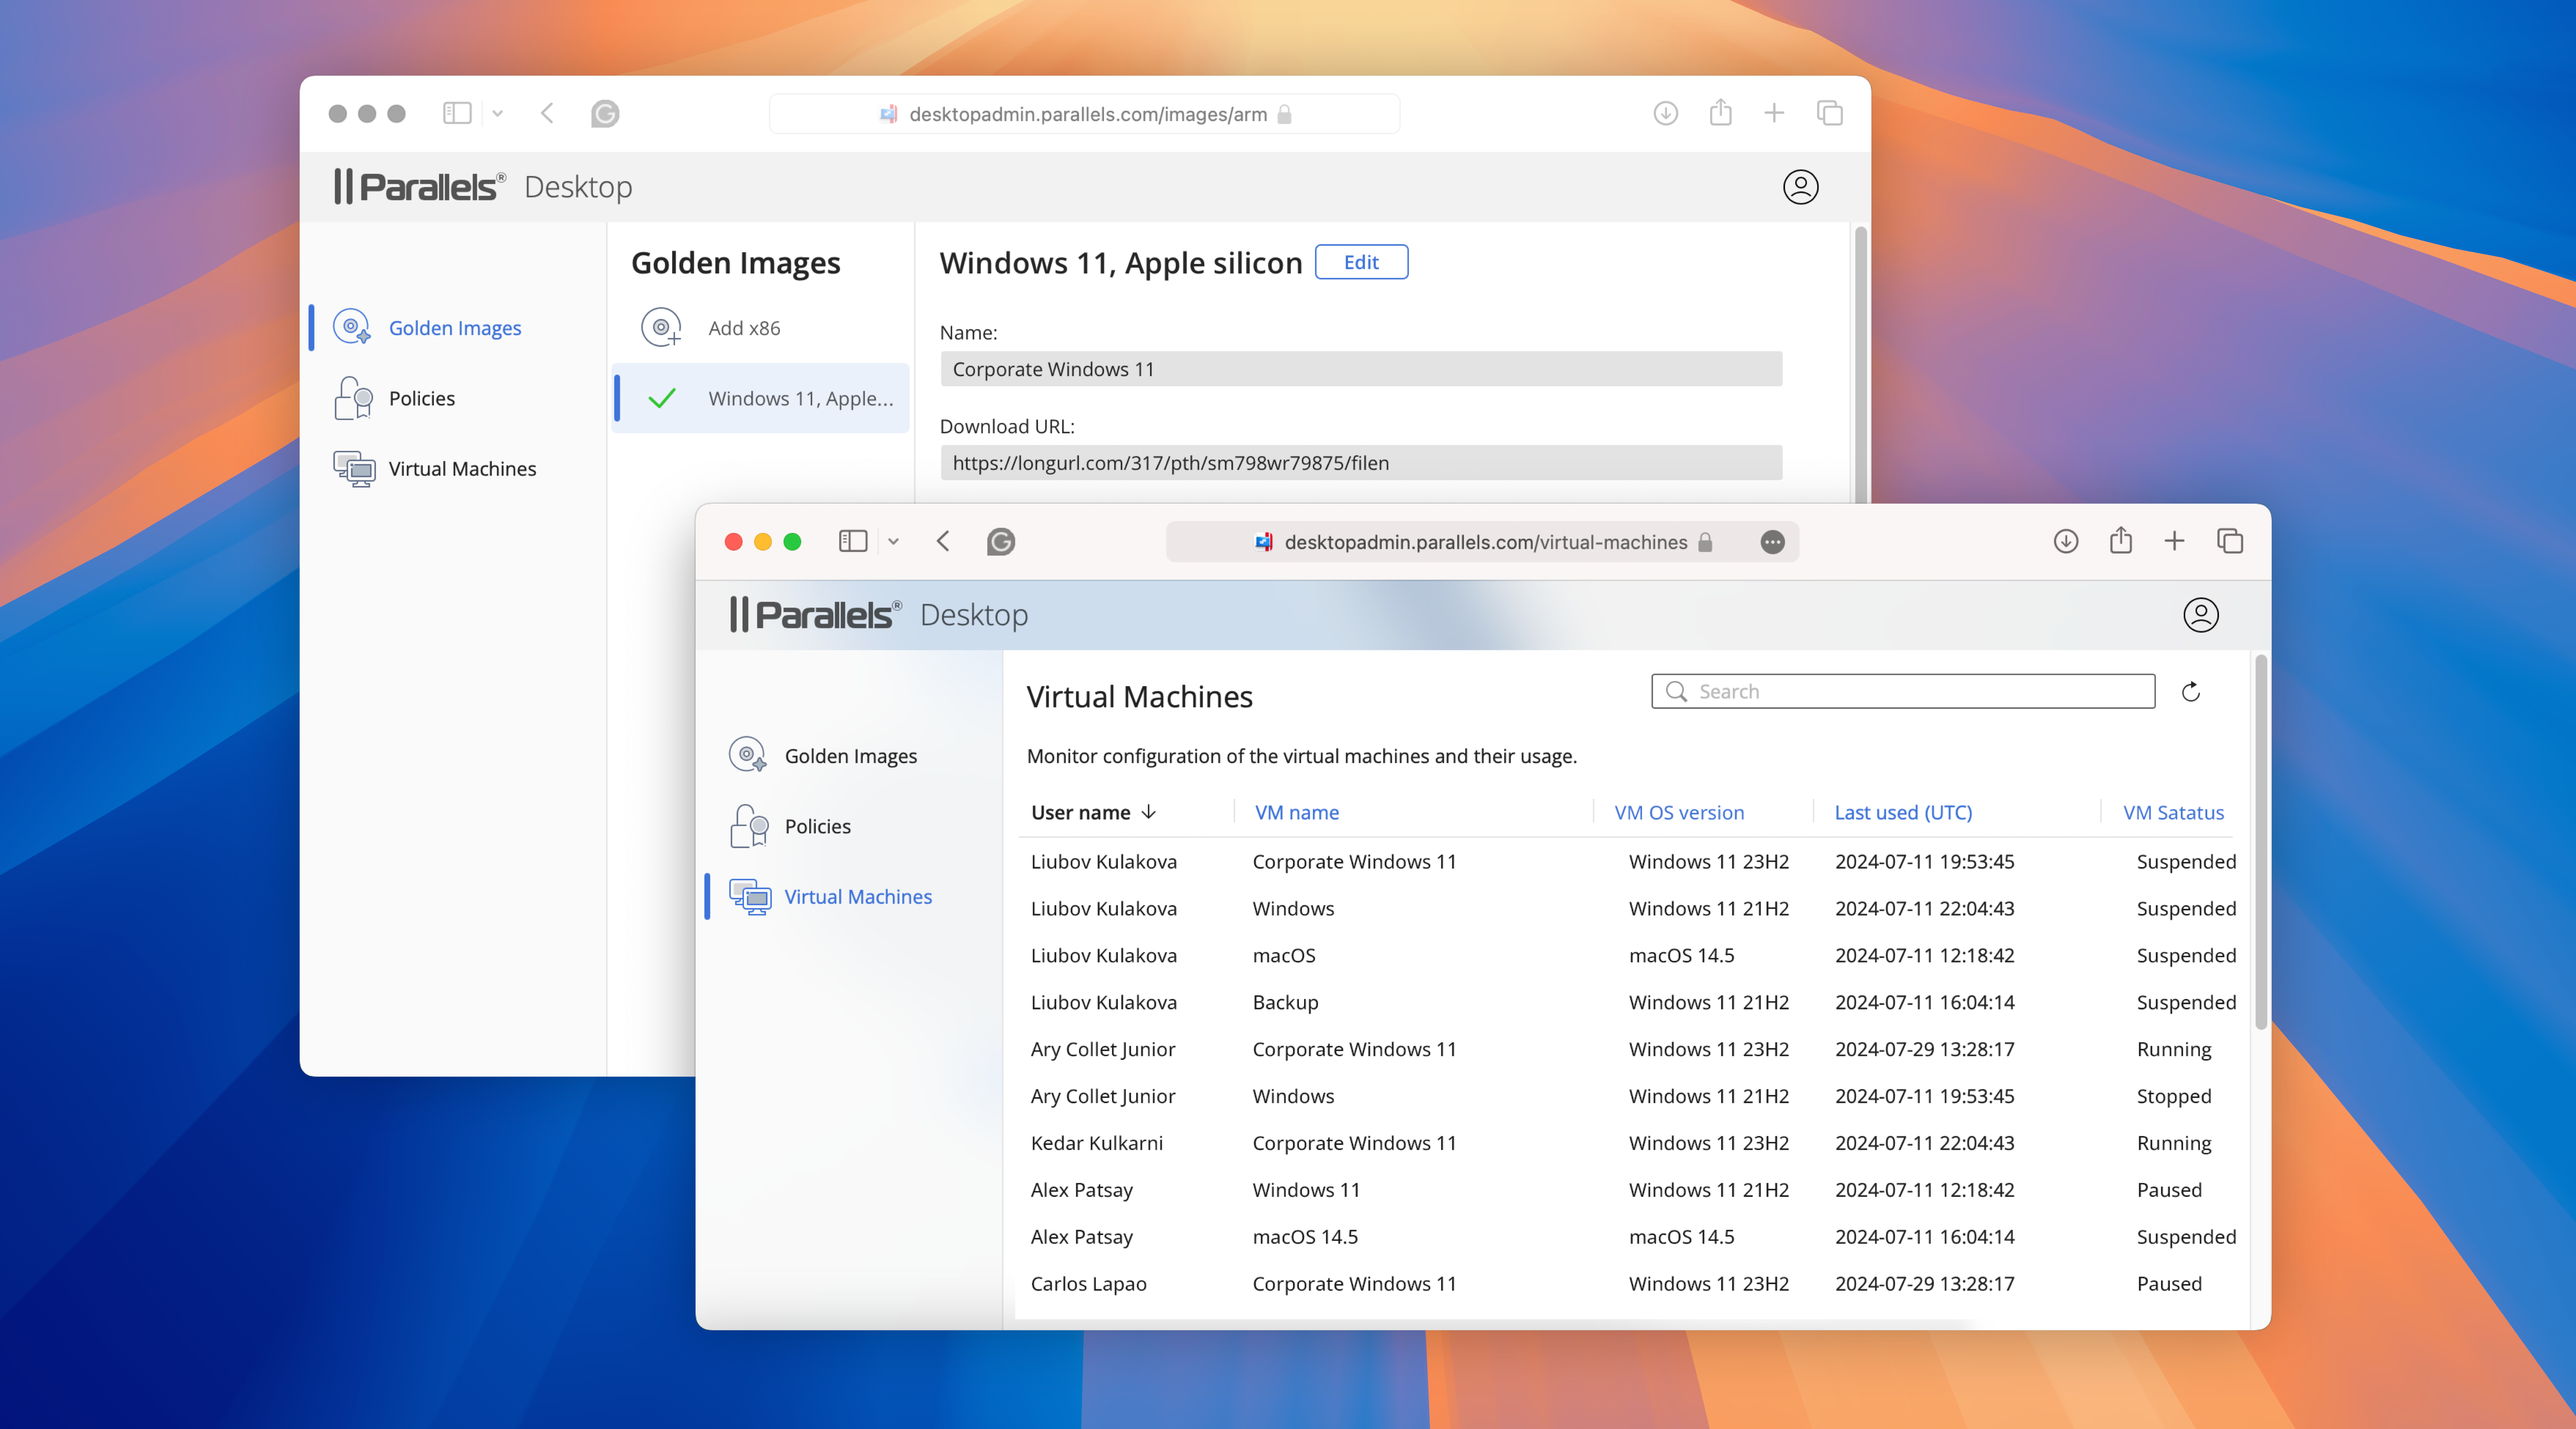Select Add x86 in Golden Images list
2576x1429 pixels.
tap(760, 328)
